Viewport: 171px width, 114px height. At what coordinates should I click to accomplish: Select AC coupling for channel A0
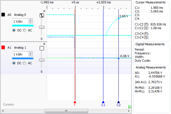coord(24,30)
